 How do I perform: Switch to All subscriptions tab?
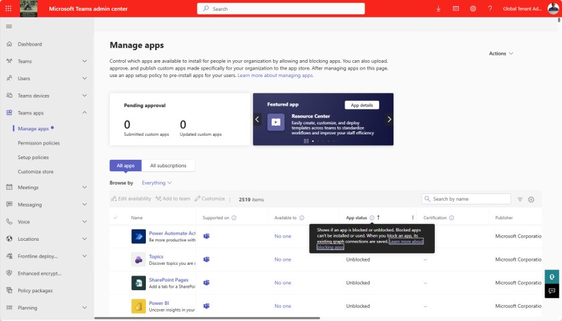168,166
